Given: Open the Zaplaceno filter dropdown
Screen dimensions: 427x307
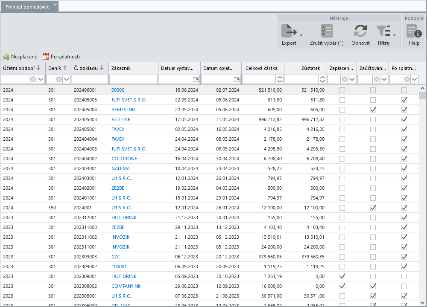Looking at the screenshot, I should (x=352, y=79).
